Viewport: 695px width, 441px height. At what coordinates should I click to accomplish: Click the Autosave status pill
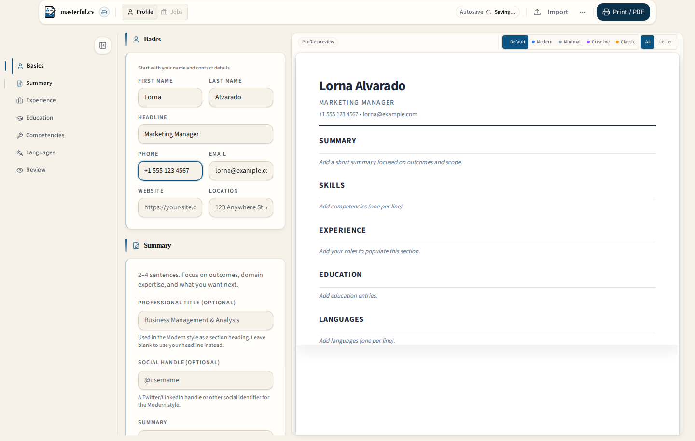point(487,12)
